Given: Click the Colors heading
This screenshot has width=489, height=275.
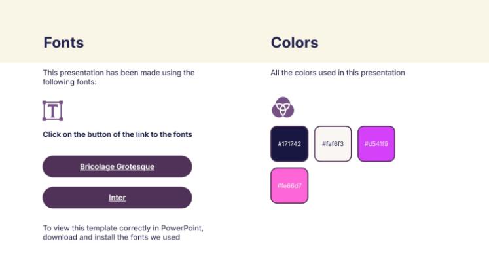Looking at the screenshot, I should point(295,43).
